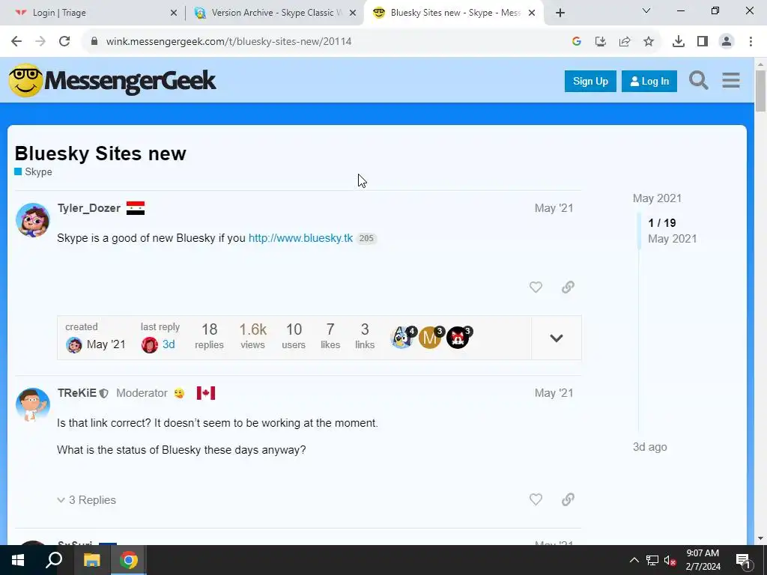Click the Bluey frequent poster avatar
The image size is (767, 575).
(402, 338)
